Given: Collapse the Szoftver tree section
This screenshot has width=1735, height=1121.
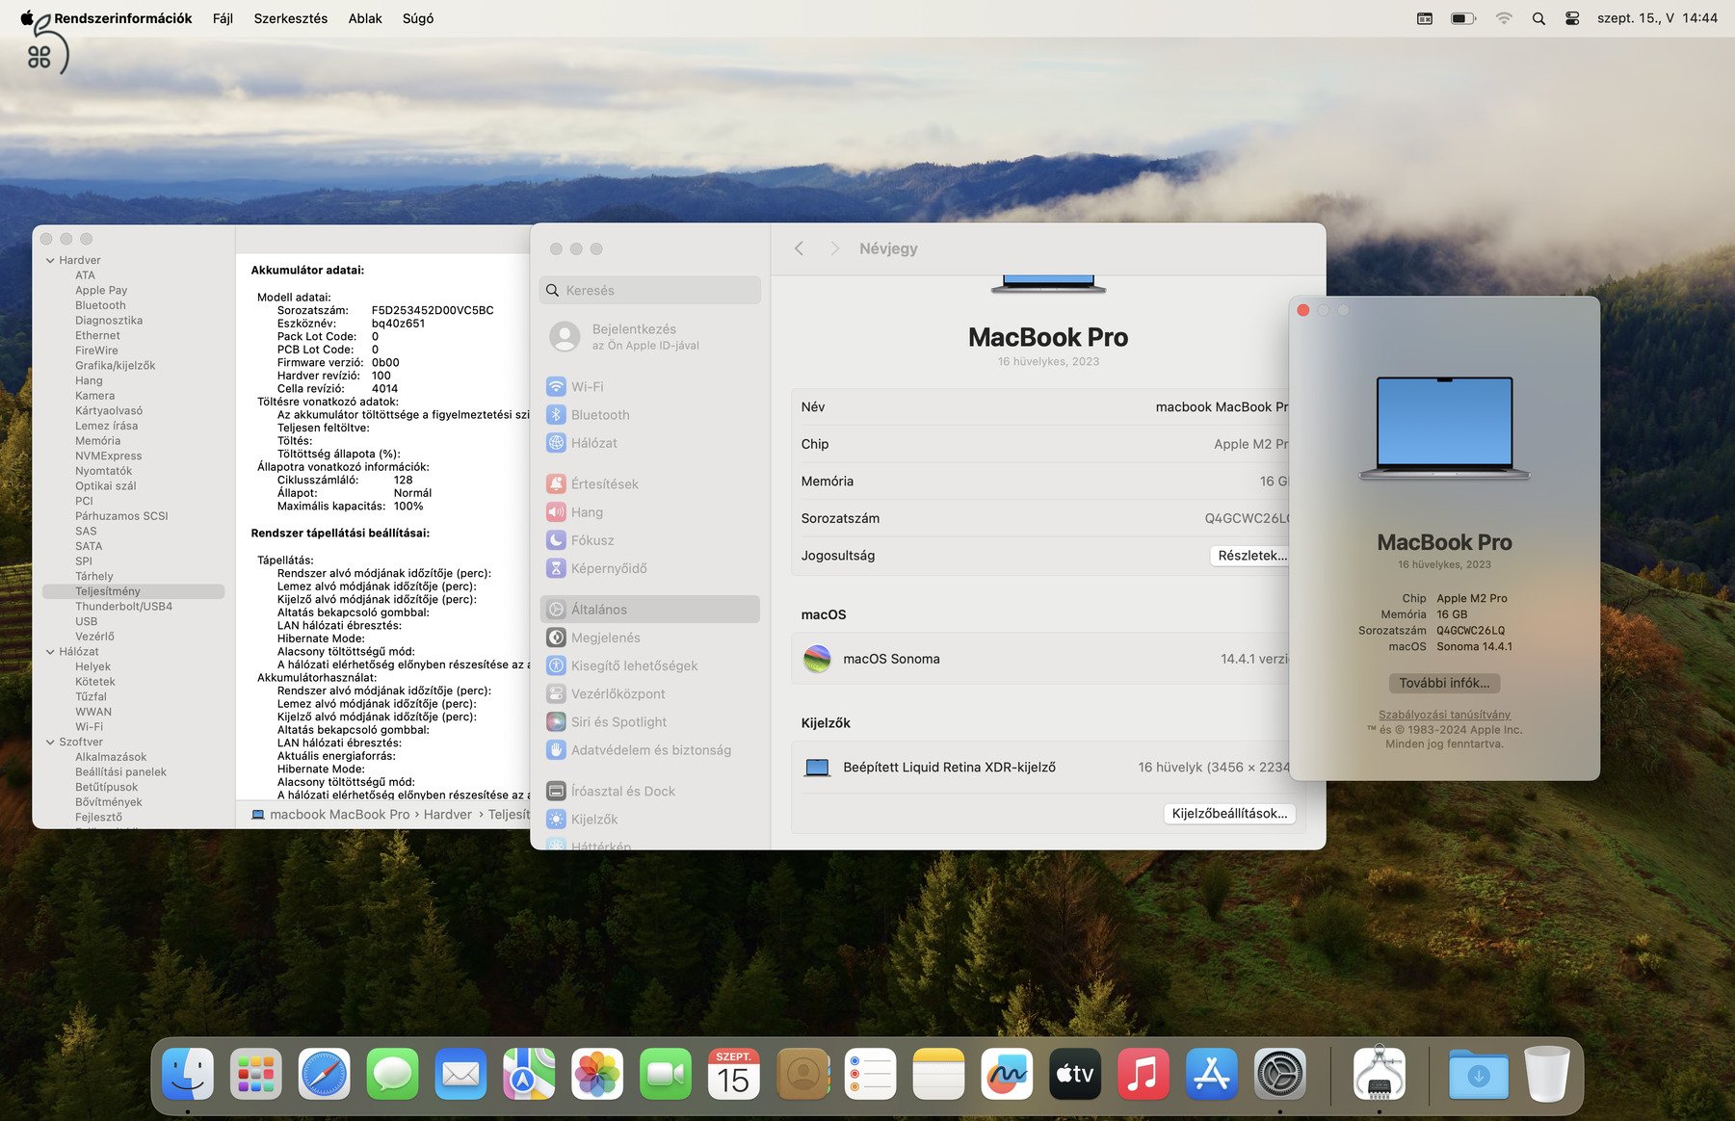Looking at the screenshot, I should pyautogui.click(x=50, y=743).
